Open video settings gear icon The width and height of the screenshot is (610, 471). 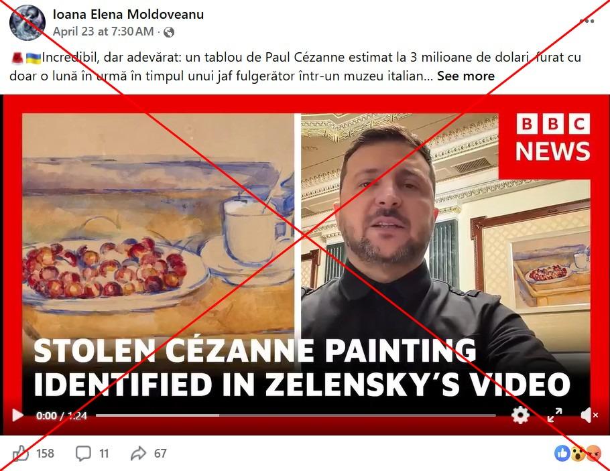tap(520, 415)
